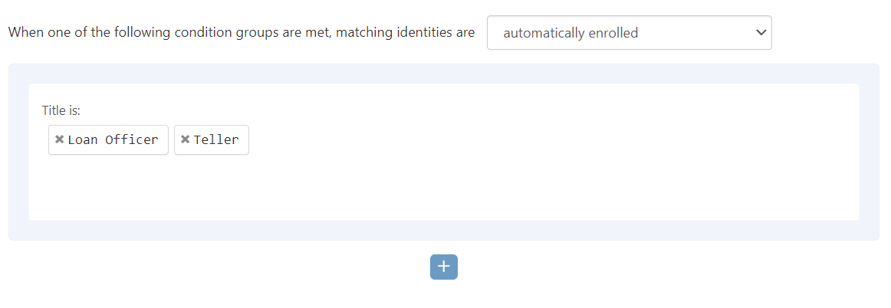
Task: Click the "Title is:" condition label
Action: [61, 111]
